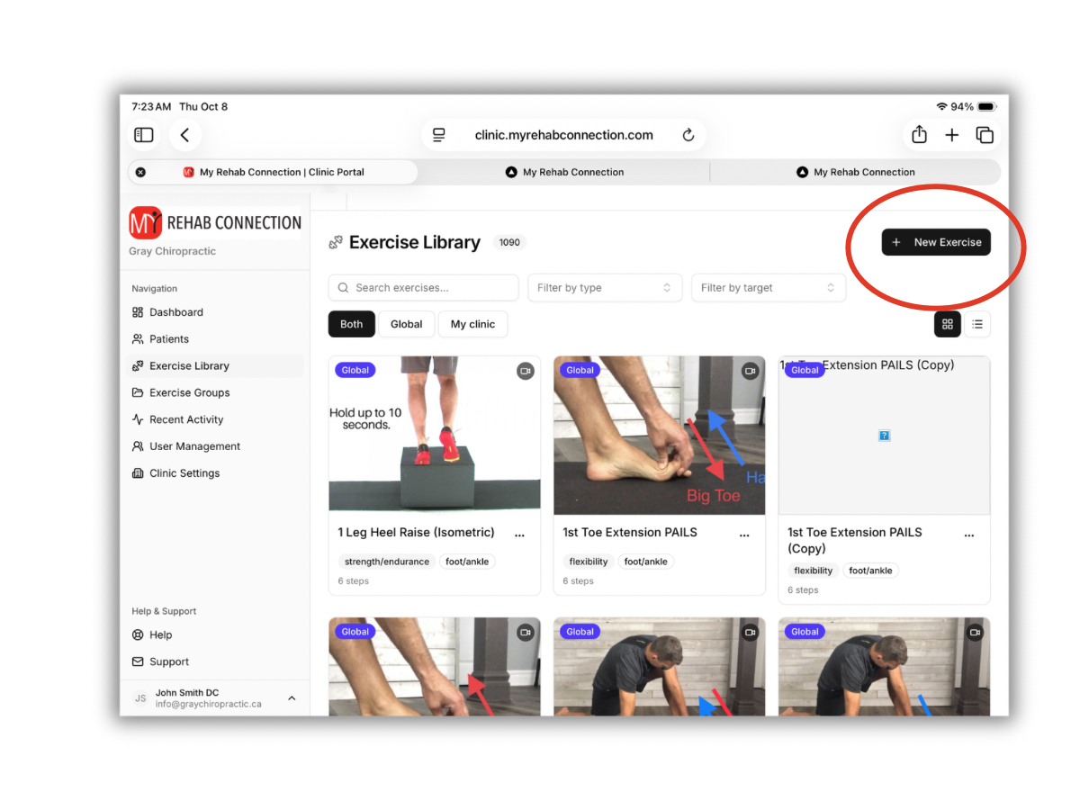The width and height of the screenshot is (1080, 810).
Task: Click the Gray Chiropractic clinic name
Action: 173,251
